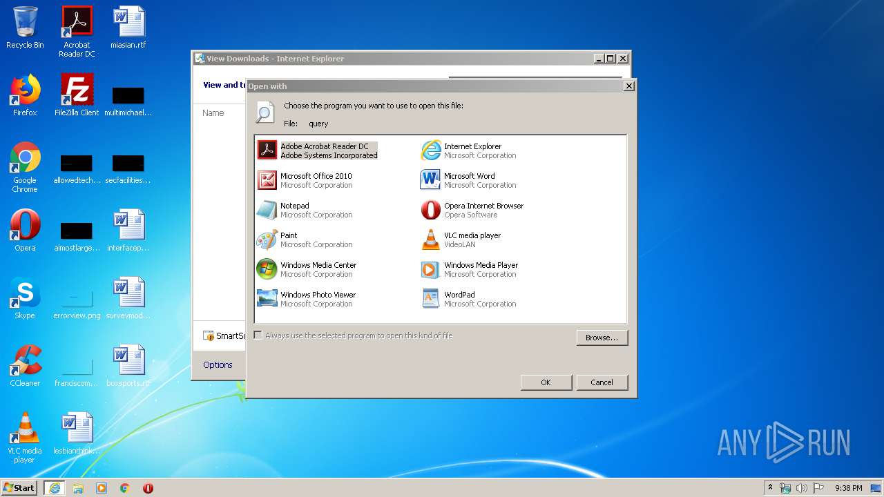Select Opera desktop shortcut
Image resolution: width=884 pixels, height=497 pixels.
(x=25, y=231)
